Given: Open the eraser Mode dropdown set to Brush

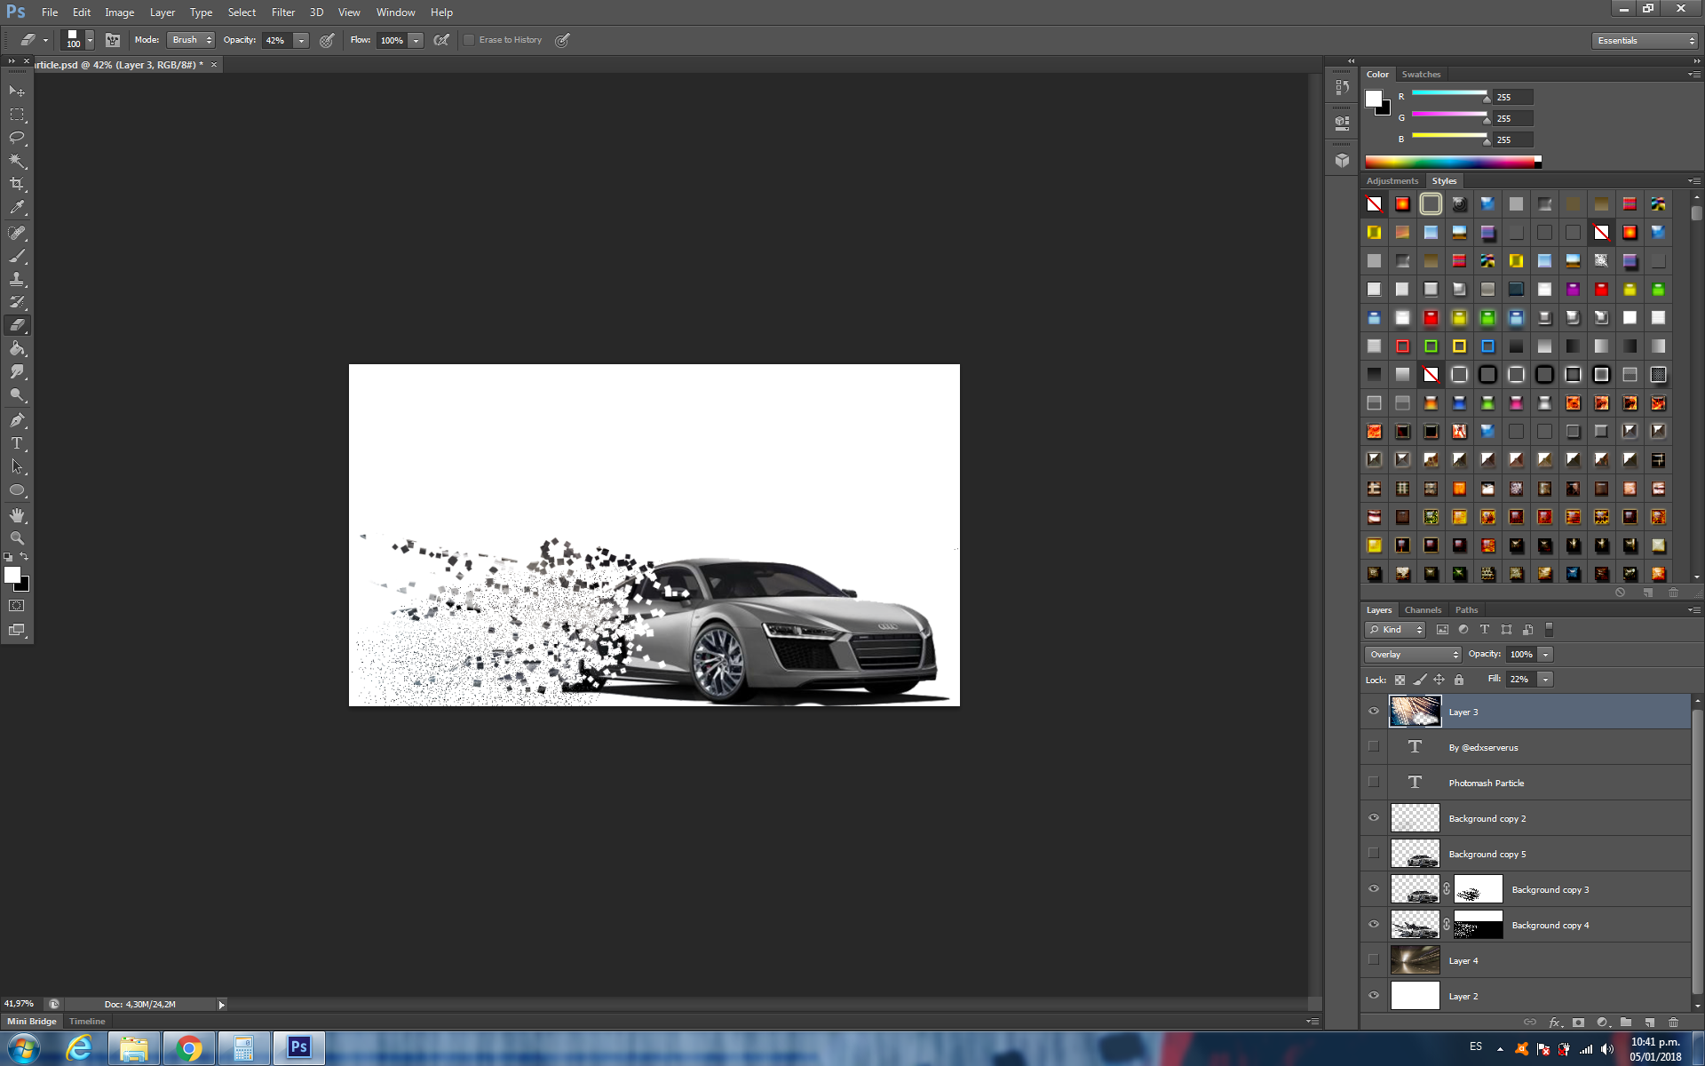Looking at the screenshot, I should [x=192, y=40].
